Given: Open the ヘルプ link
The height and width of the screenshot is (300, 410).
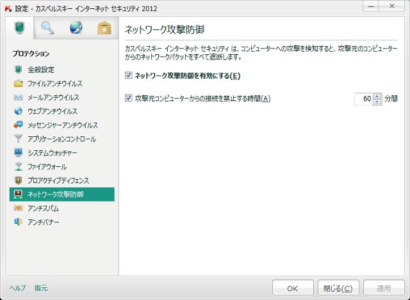Looking at the screenshot, I should (18, 288).
